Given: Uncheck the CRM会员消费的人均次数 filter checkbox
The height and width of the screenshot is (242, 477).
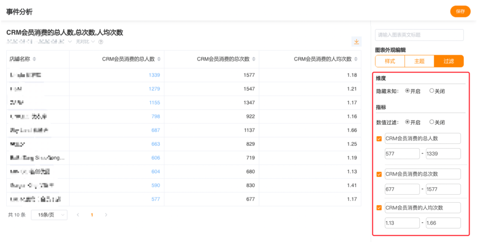Looking at the screenshot, I should tap(379, 208).
